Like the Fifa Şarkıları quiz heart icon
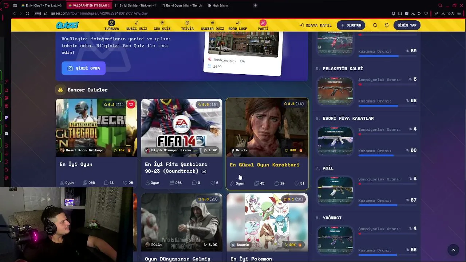Screen dimensions: 466x262 coord(213,183)
